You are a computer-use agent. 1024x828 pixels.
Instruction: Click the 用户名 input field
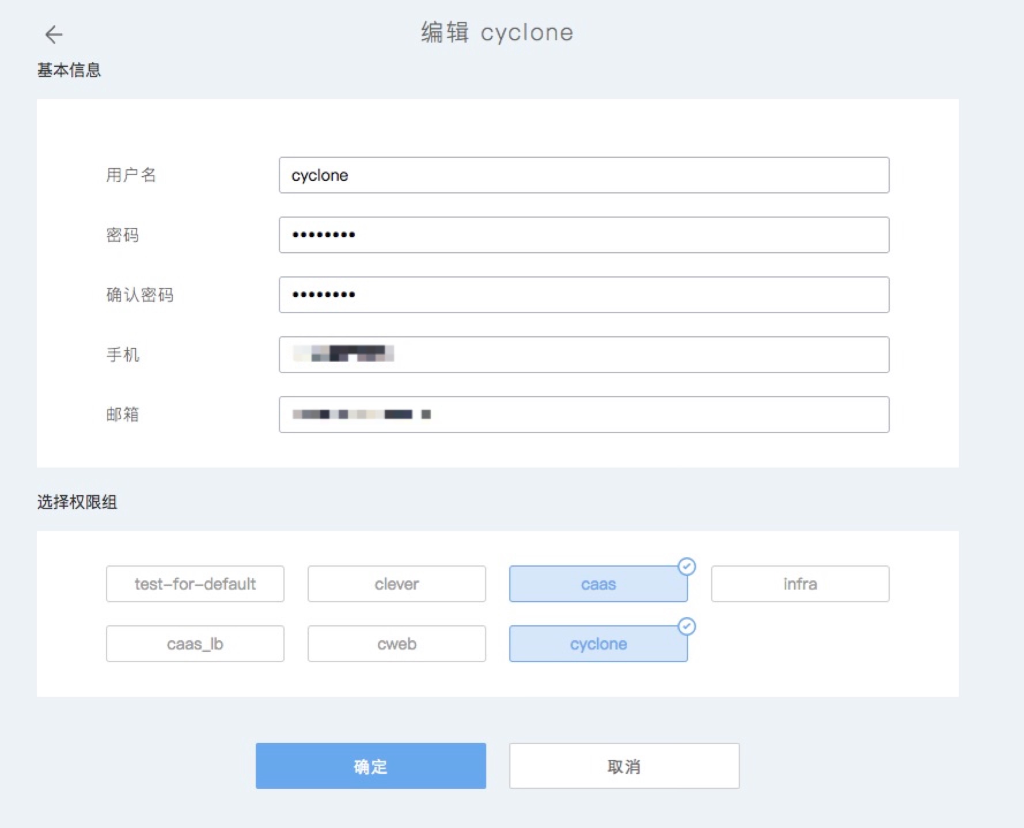coord(583,175)
